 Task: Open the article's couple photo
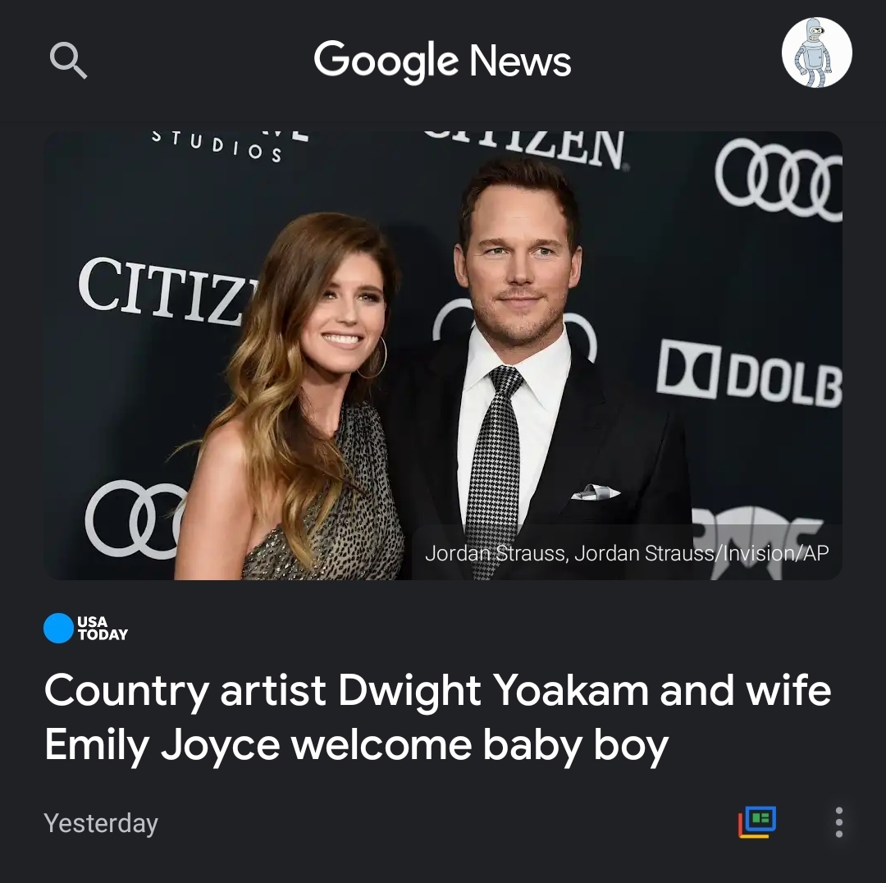pos(443,355)
